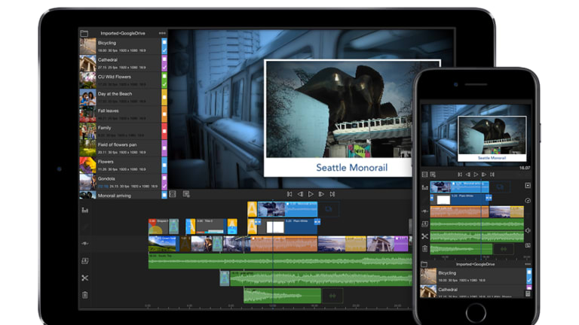
Task: Open the Imported•GoogleDrive source header on iPad
Action: pyautogui.click(x=123, y=33)
